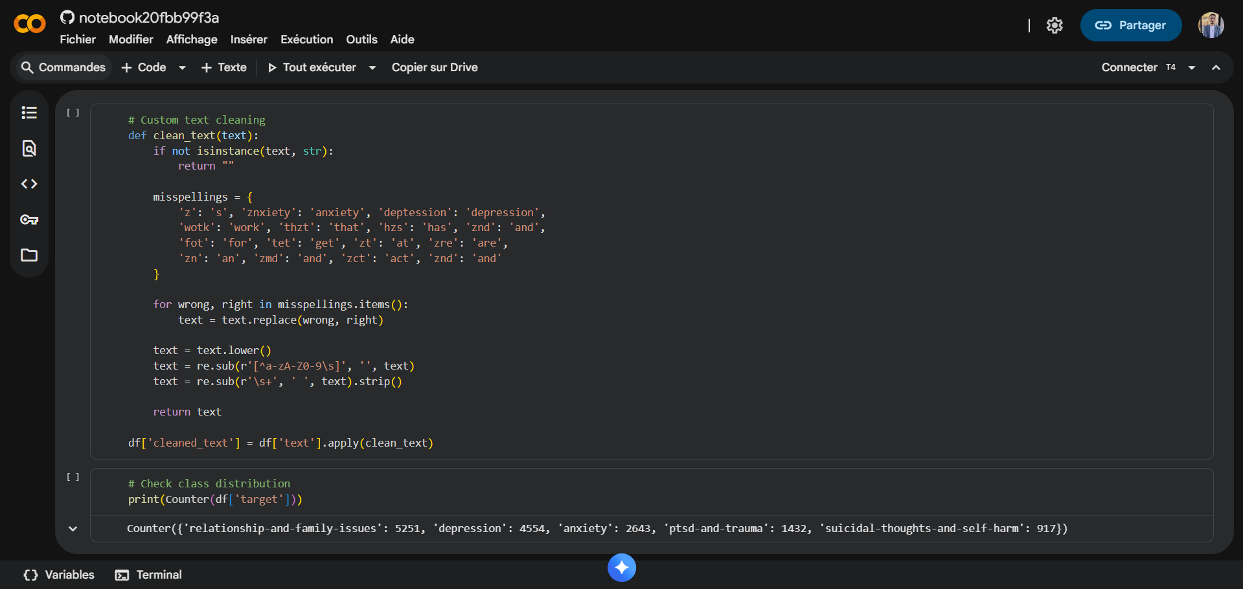
Task: Open the files folder icon panel
Action: tap(29, 255)
